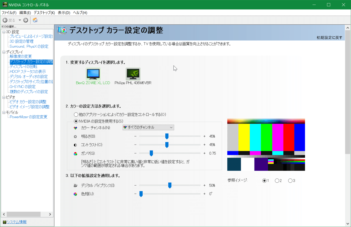Open the デスクトップ(K) menu
This screenshot has width=351, height=227.
click(x=44, y=13)
